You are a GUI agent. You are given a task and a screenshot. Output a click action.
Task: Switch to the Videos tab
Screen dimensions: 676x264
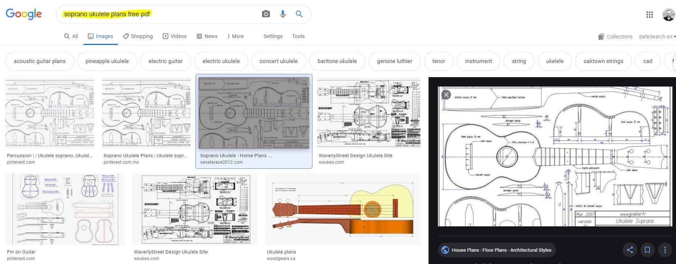click(x=175, y=36)
